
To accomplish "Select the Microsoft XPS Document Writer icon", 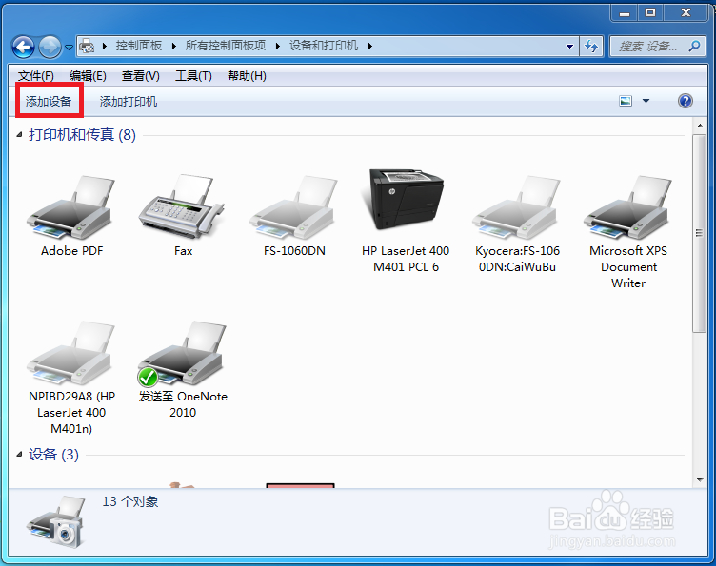I will click(x=627, y=207).
